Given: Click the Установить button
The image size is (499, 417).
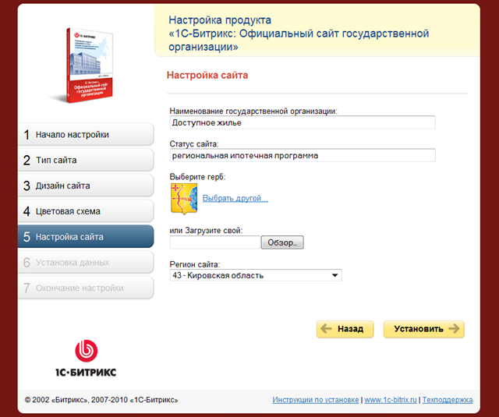Looking at the screenshot, I should [424, 329].
